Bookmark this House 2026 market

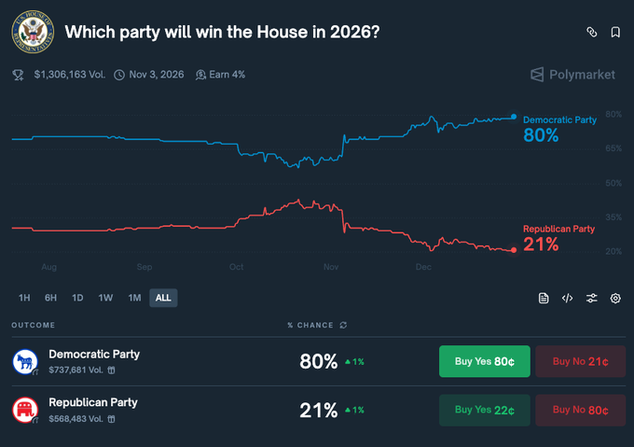point(615,32)
